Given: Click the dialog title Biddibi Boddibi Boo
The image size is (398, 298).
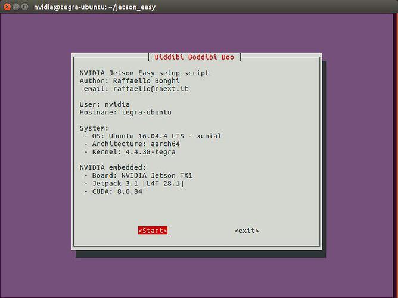Looking at the screenshot, I should 194,57.
